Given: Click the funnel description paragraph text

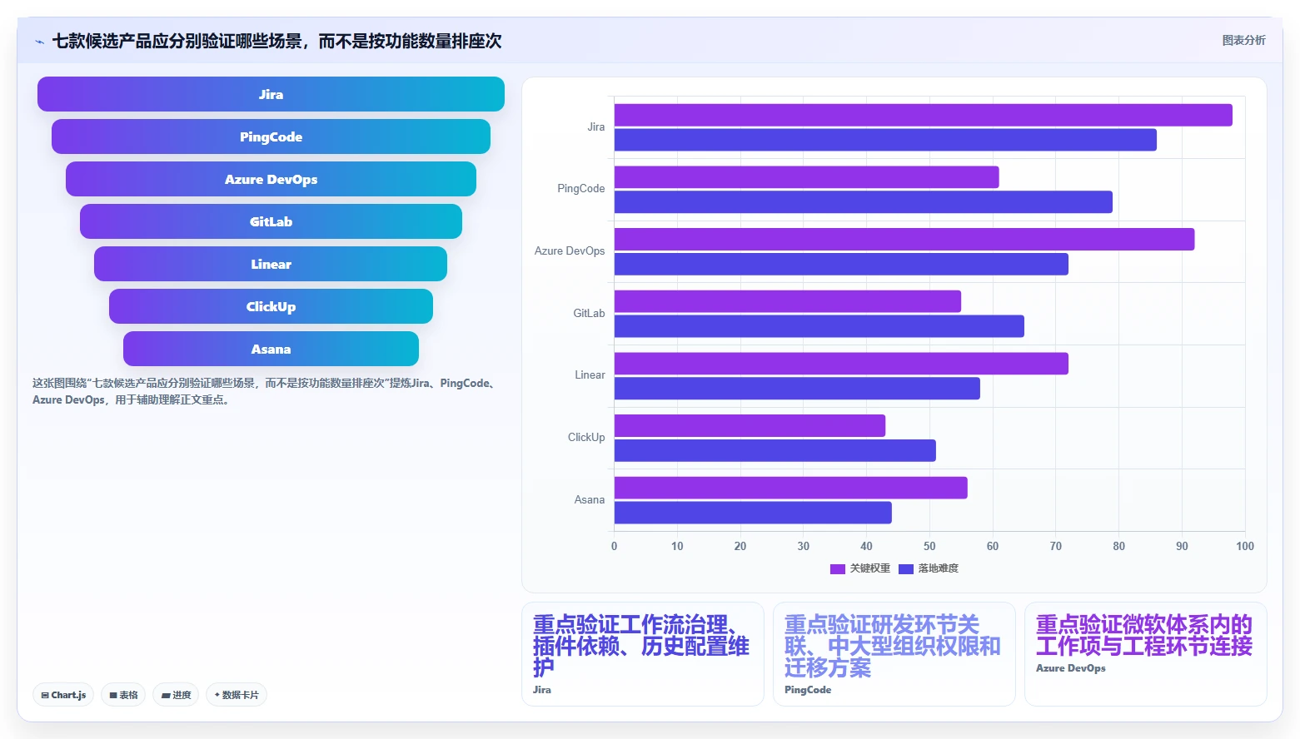Looking at the screenshot, I should [x=266, y=391].
